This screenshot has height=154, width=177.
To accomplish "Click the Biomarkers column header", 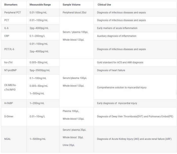I will (11, 5).
